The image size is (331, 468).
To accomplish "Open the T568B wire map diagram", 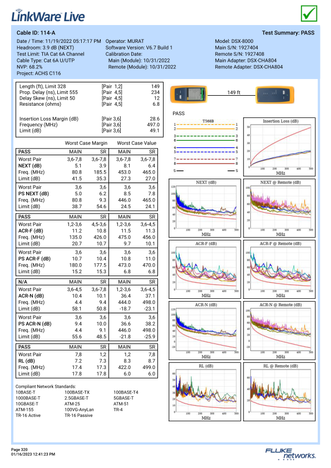I will point(206,146).
